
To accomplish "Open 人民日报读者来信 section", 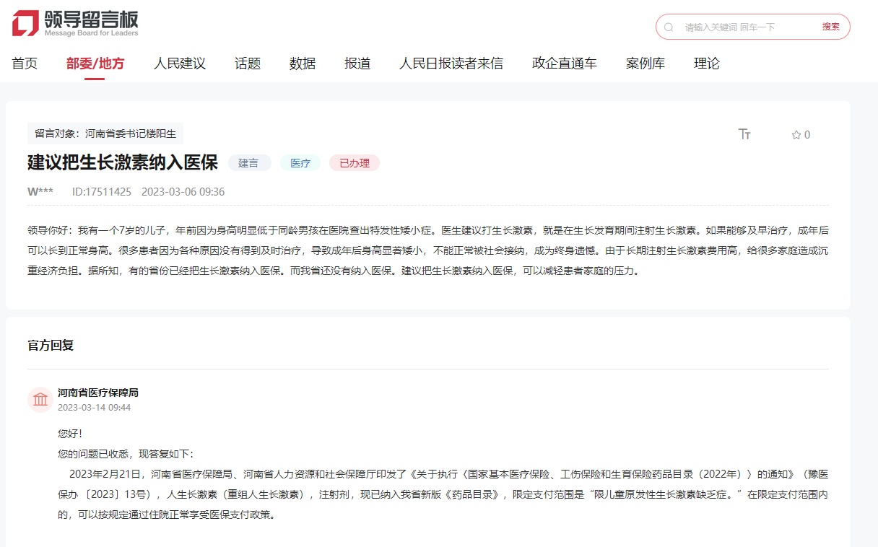I will 451,64.
